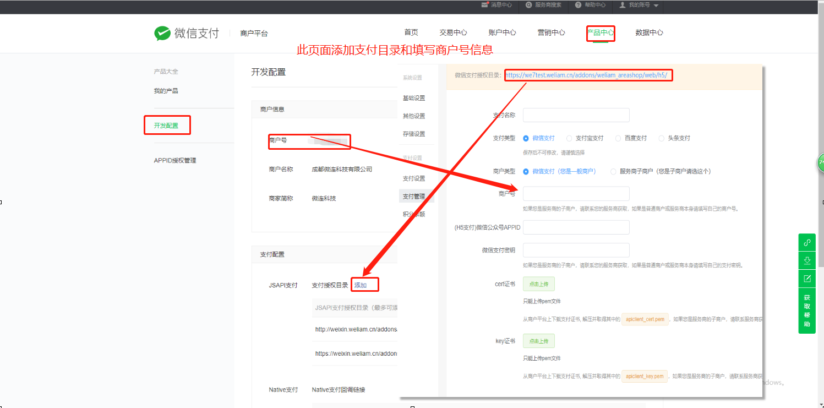Click the green download icon on the side toolbar
This screenshot has height=408, width=824.
(807, 260)
